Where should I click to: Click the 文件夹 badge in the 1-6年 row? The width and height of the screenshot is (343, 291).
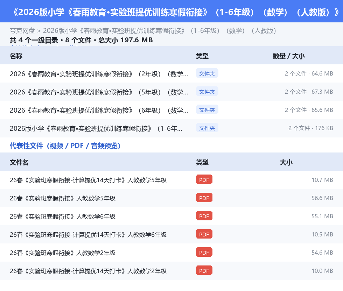(x=207, y=128)
